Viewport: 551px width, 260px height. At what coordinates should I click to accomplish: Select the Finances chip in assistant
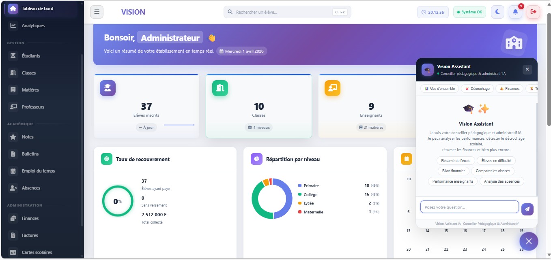point(509,89)
